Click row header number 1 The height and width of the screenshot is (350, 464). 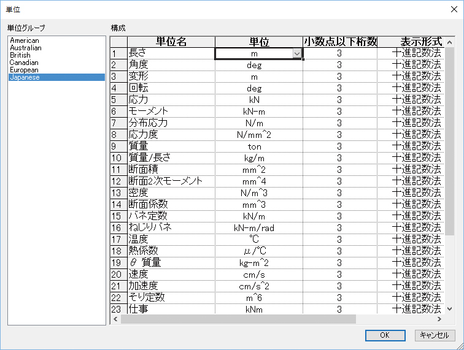[118, 53]
